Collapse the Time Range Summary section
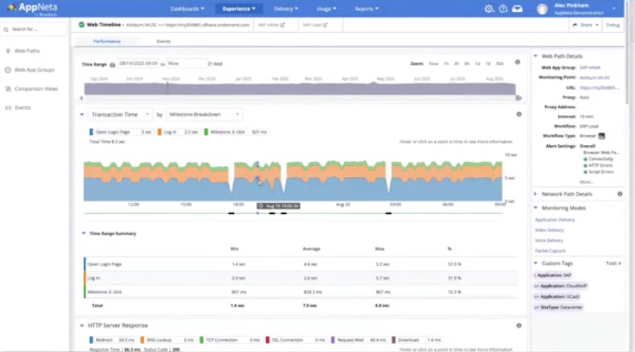The width and height of the screenshot is (635, 352). coord(83,233)
